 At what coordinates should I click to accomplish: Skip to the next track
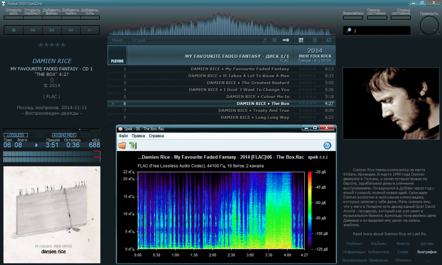tap(71, 30)
